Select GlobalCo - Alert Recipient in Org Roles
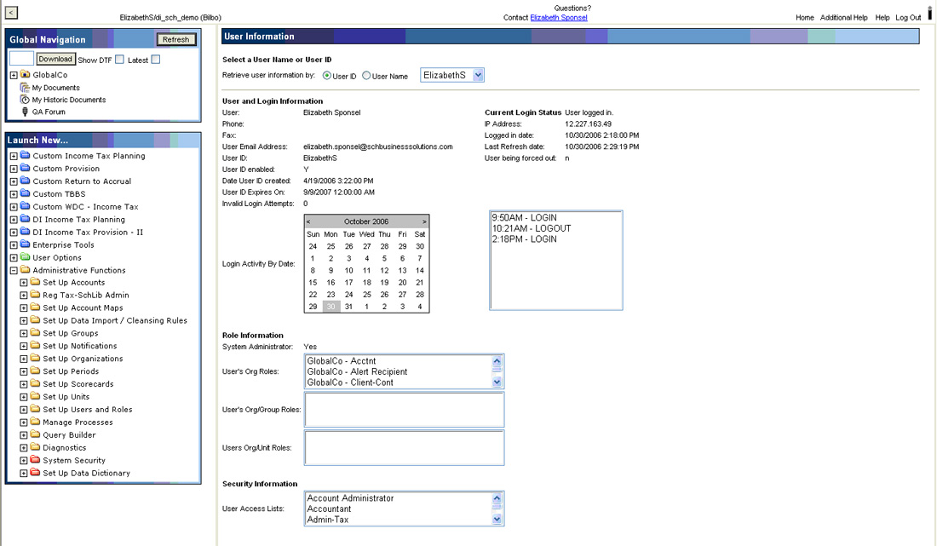The width and height of the screenshot is (937, 546). pyautogui.click(x=357, y=371)
